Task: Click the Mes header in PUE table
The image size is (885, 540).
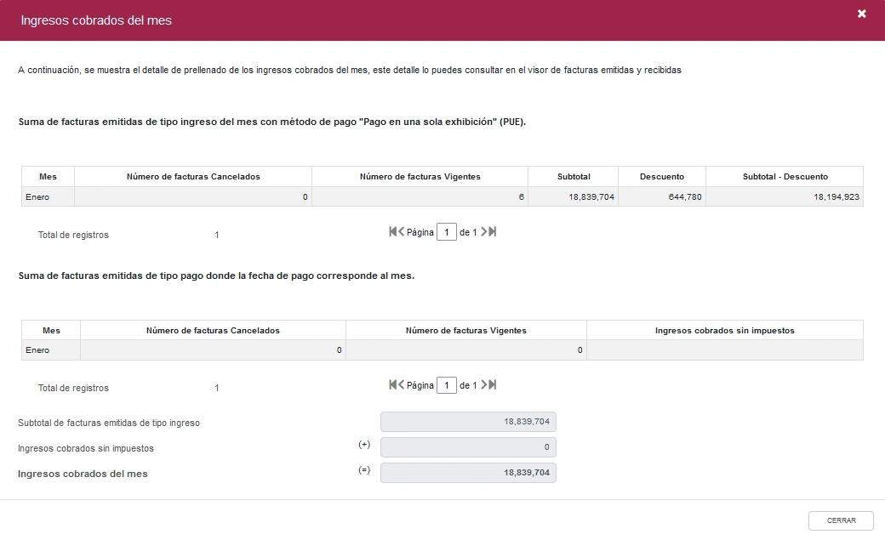Action: [48, 177]
